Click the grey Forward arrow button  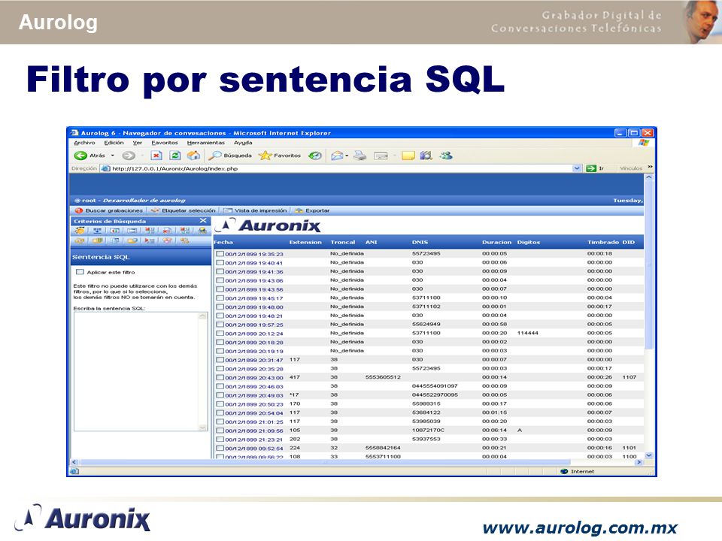[129, 156]
